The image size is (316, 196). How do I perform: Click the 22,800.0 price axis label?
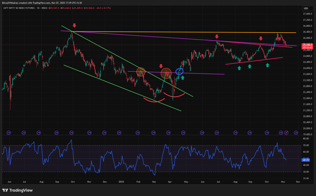(x=307, y=86)
